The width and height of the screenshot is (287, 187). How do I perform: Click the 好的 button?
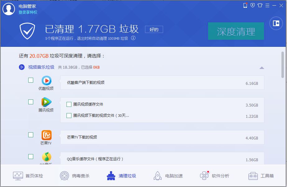pos(154,30)
